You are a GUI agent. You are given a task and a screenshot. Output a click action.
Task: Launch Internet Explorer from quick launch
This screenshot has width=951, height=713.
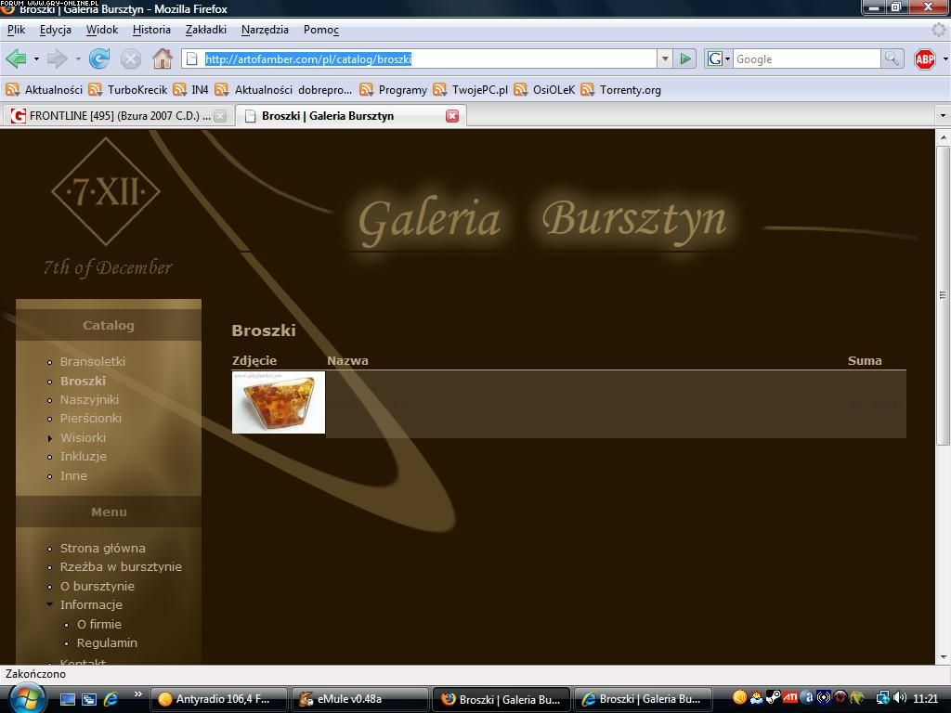click(x=111, y=699)
